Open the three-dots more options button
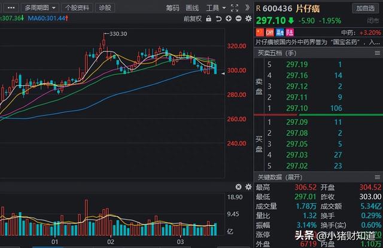 click(11, 8)
